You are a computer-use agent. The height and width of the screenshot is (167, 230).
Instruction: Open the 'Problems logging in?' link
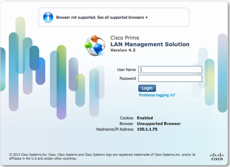point(157,95)
